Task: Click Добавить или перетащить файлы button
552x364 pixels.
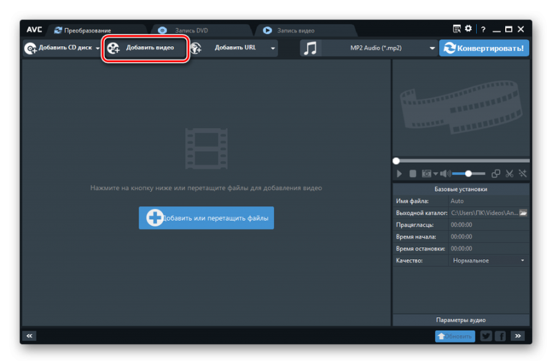Action: coord(206,218)
